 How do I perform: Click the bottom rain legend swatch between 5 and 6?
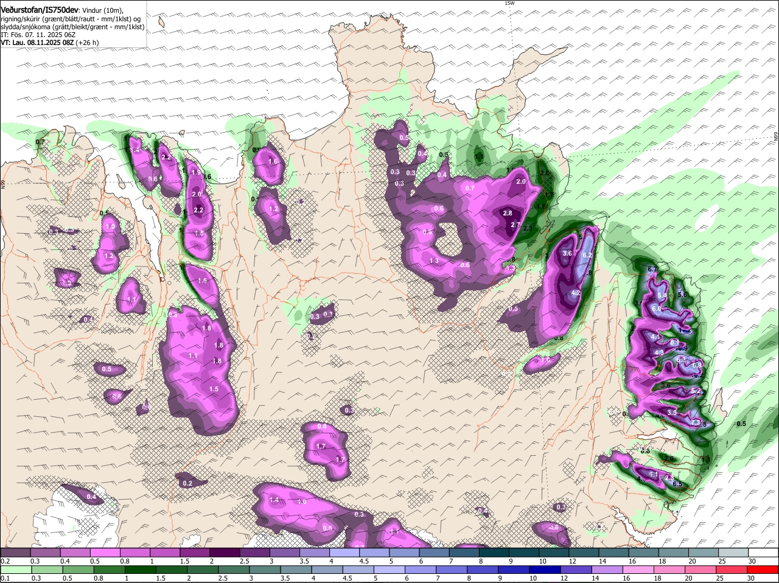pos(391,570)
